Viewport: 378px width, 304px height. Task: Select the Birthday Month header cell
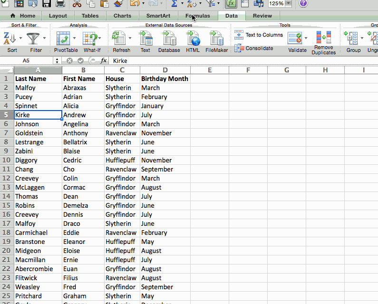pyautogui.click(x=165, y=79)
